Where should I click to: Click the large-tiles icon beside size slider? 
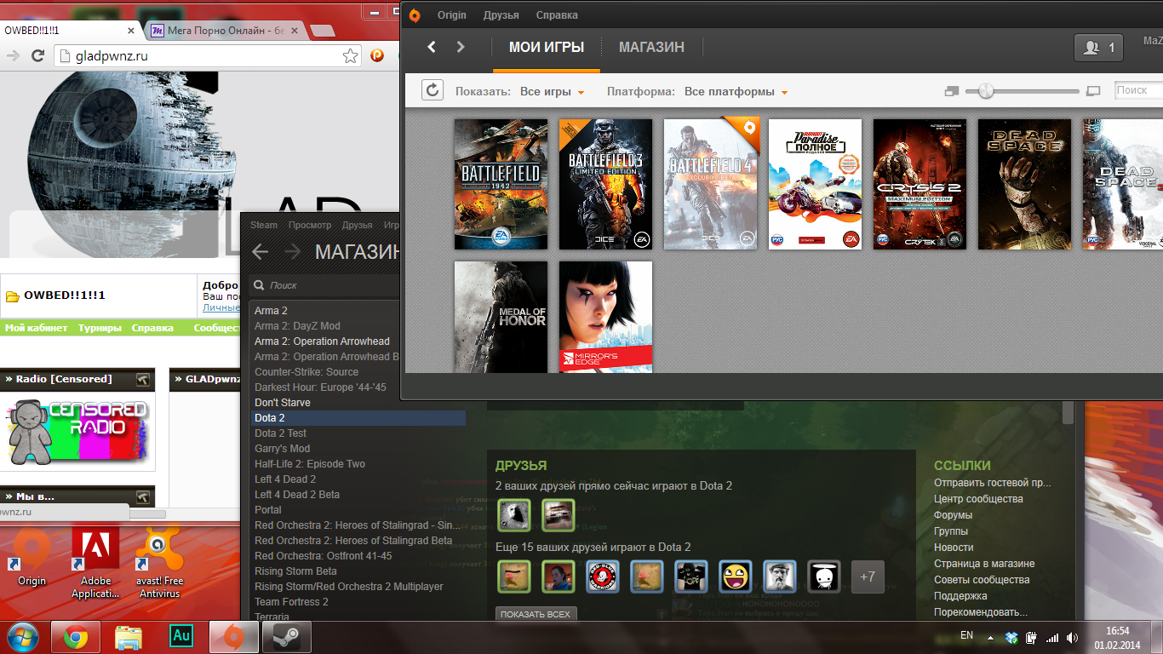tap(1094, 91)
